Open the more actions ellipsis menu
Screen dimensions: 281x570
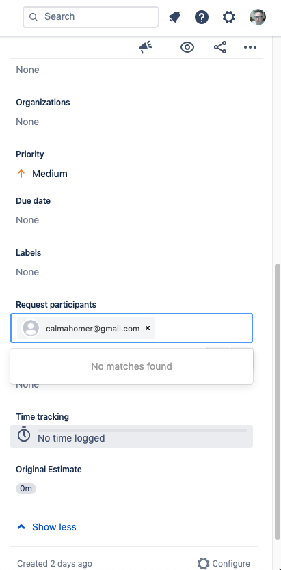250,47
